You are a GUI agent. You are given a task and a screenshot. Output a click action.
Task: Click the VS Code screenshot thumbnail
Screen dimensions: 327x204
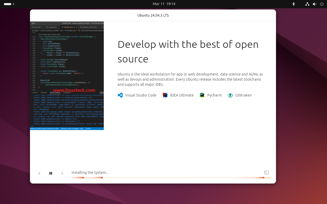pos(67,76)
